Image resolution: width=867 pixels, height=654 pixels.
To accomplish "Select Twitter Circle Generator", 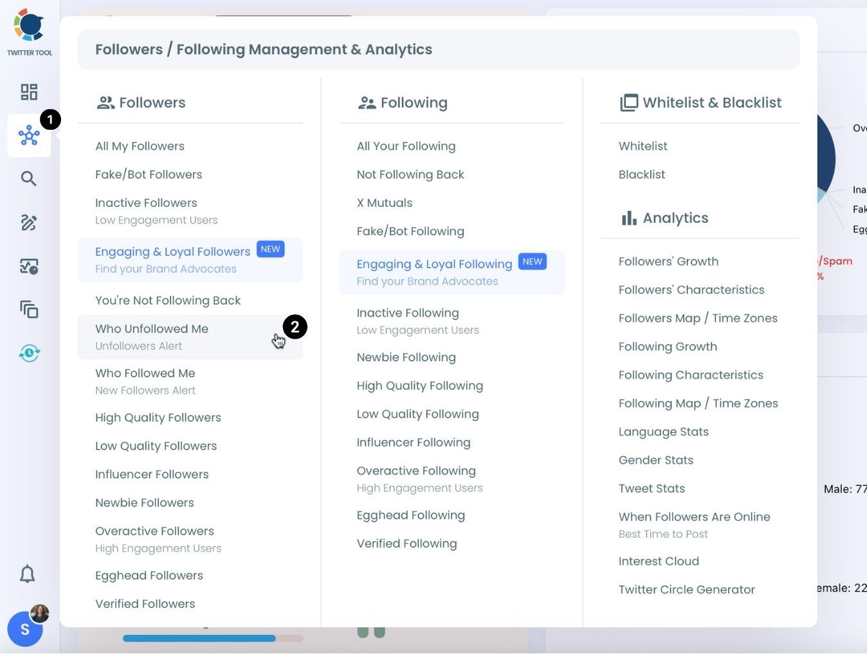I will click(686, 590).
